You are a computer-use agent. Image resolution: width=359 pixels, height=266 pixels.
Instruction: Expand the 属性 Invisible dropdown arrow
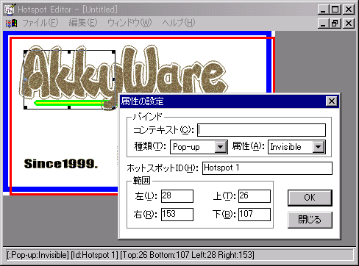coord(319,147)
